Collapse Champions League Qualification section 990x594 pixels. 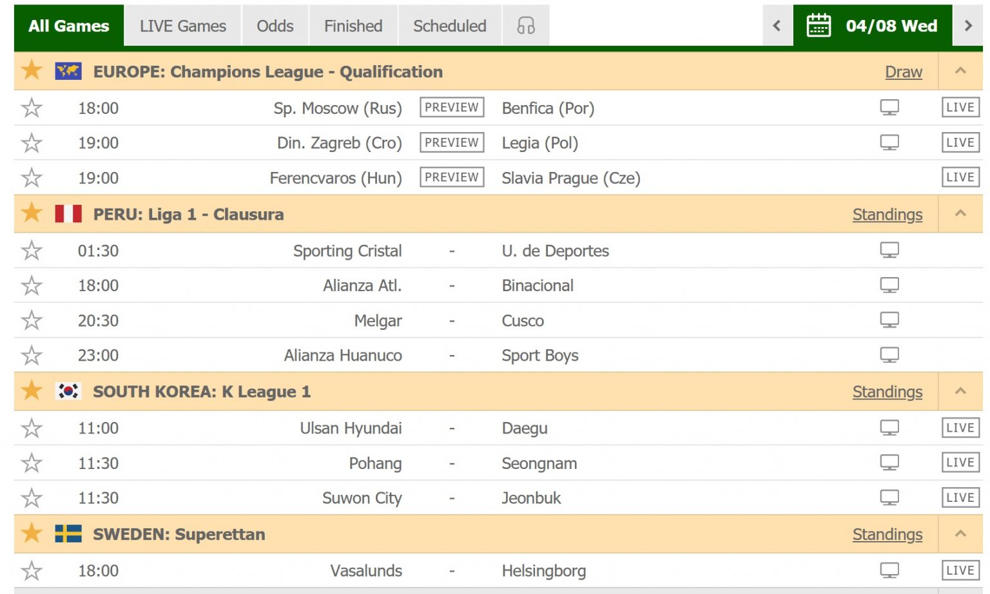click(960, 71)
